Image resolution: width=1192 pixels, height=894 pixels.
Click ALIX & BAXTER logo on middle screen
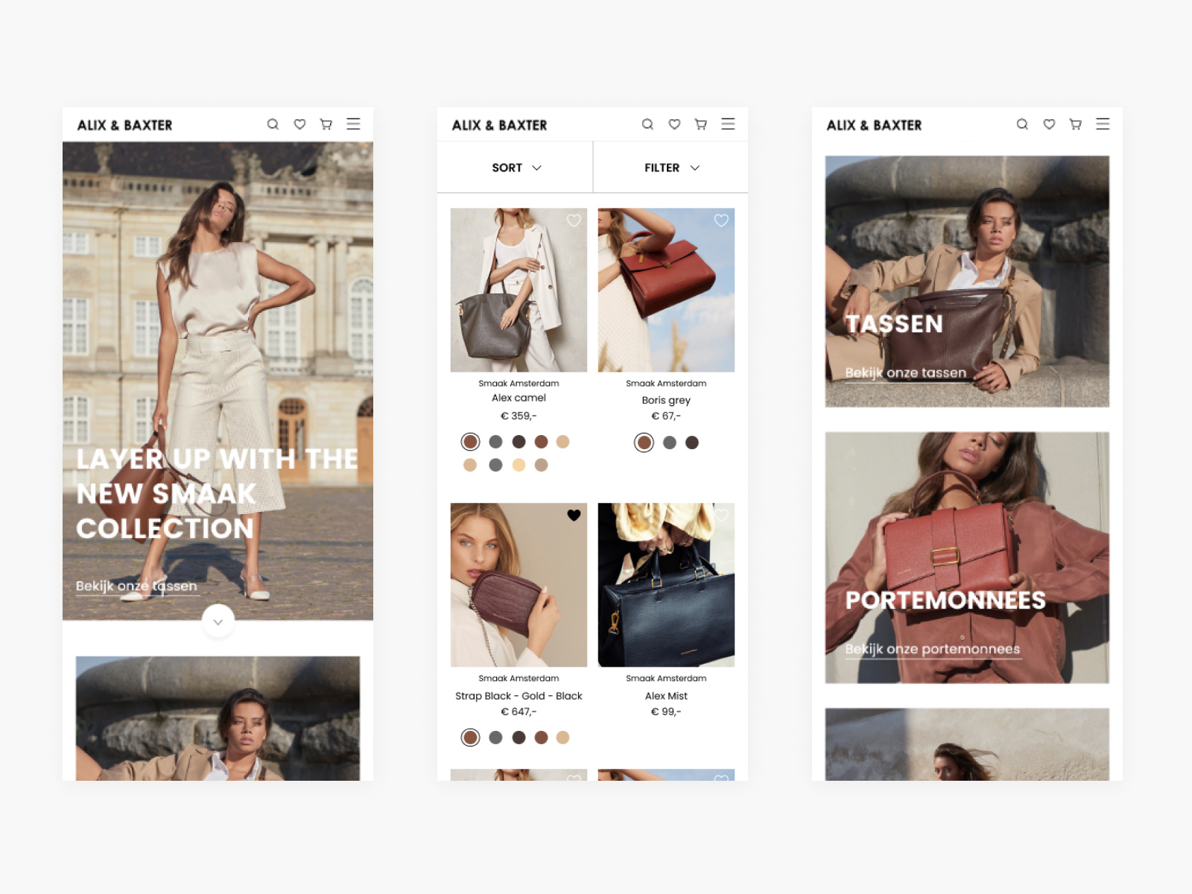499,125
